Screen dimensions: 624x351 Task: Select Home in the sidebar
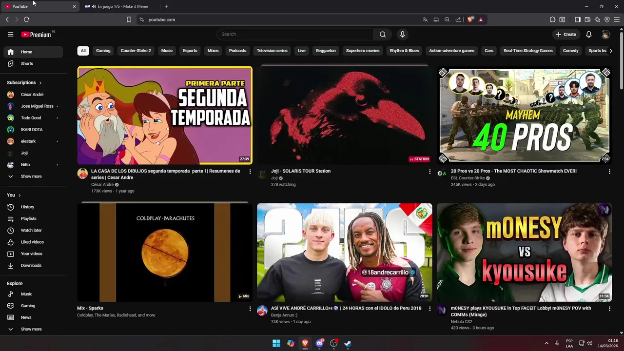pos(33,52)
